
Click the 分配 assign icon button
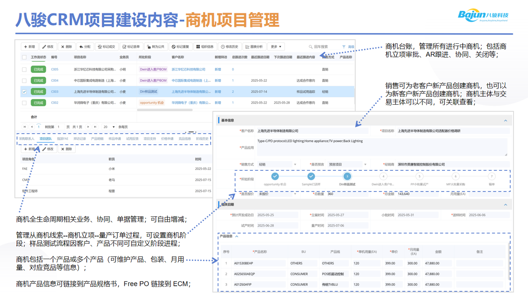85,47
